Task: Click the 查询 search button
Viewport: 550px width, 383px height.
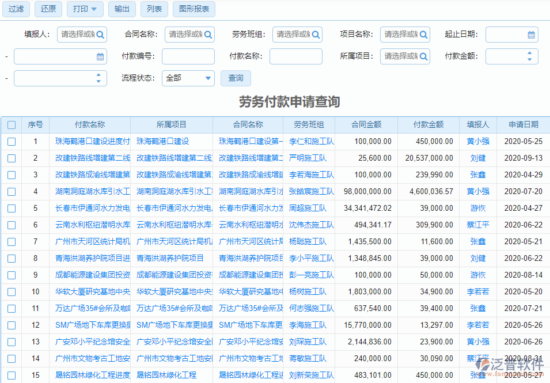Action: click(235, 77)
